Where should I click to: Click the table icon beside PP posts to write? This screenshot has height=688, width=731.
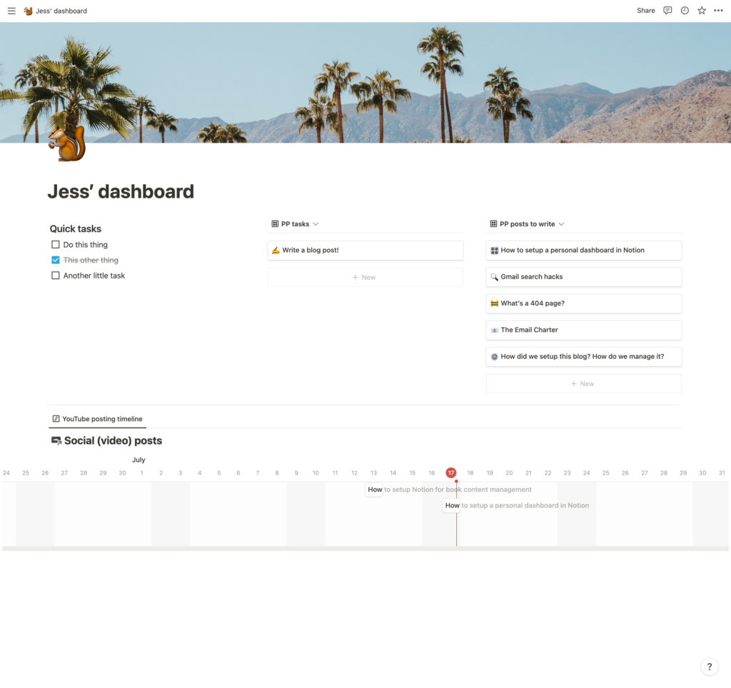(x=493, y=223)
